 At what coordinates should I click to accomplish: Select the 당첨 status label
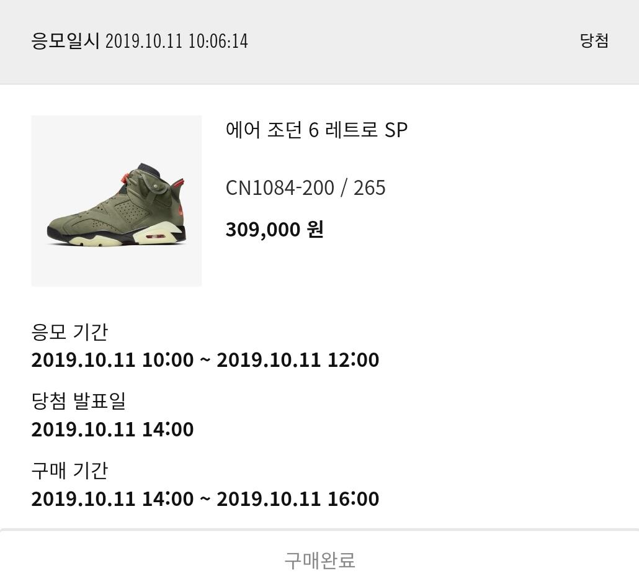[x=594, y=40]
